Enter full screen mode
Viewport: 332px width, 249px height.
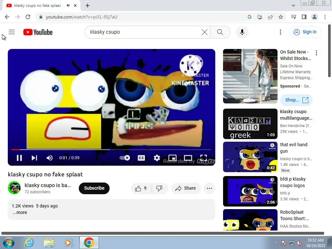tap(204, 158)
